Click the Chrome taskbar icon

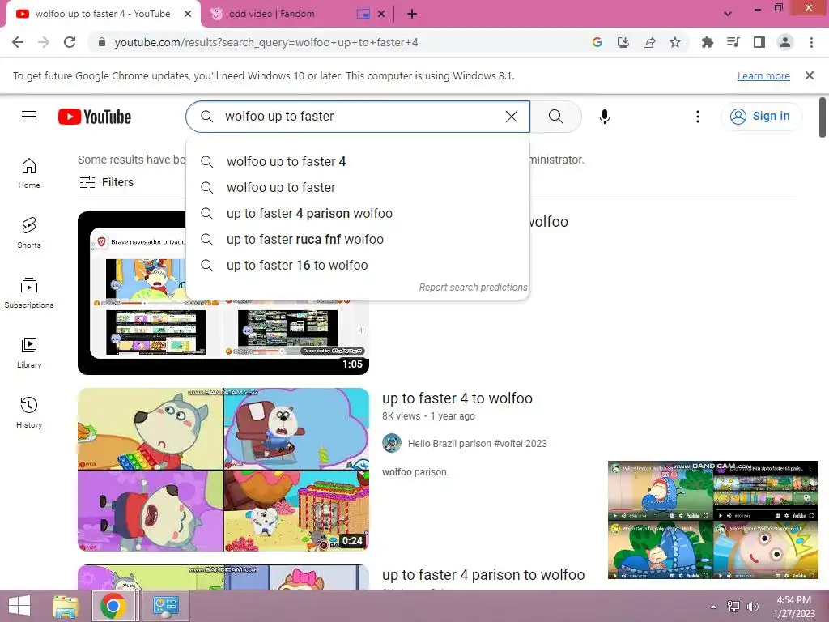pos(113,606)
